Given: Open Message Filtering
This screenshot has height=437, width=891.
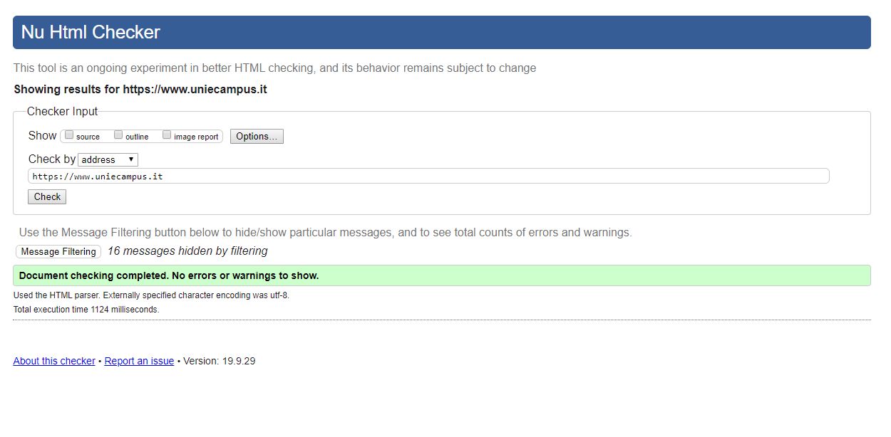Looking at the screenshot, I should (58, 251).
